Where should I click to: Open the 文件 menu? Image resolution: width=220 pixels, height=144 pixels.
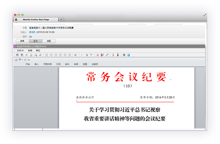pyautogui.click(x=20, y=50)
